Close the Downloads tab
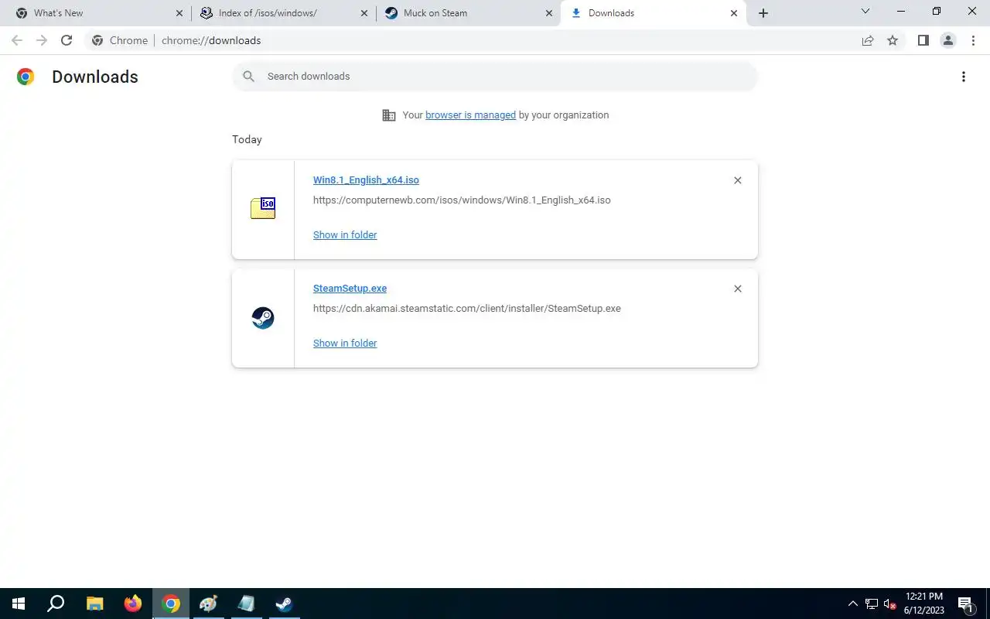Image resolution: width=990 pixels, height=619 pixels. tap(734, 13)
